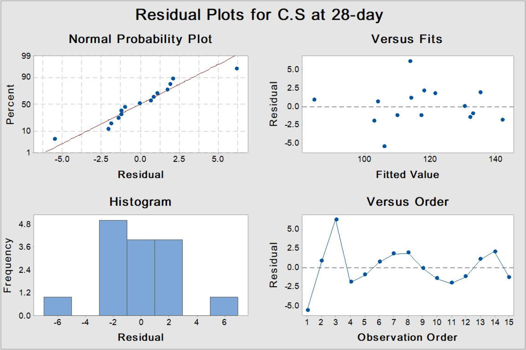Click the 'Residual Plots for C.S at 28-day' title
526x350 pixels.
pyautogui.click(x=259, y=15)
